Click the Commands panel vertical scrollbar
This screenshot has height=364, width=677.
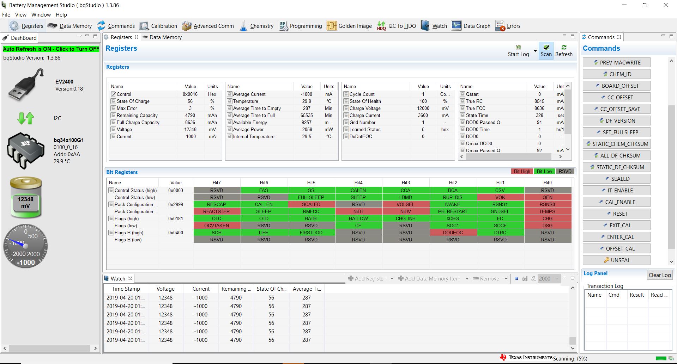click(671, 161)
